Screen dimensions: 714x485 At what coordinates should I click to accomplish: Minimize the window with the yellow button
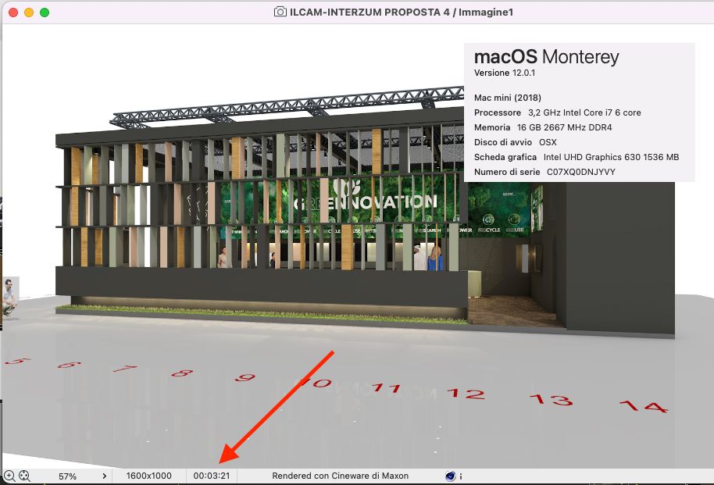click(x=29, y=12)
